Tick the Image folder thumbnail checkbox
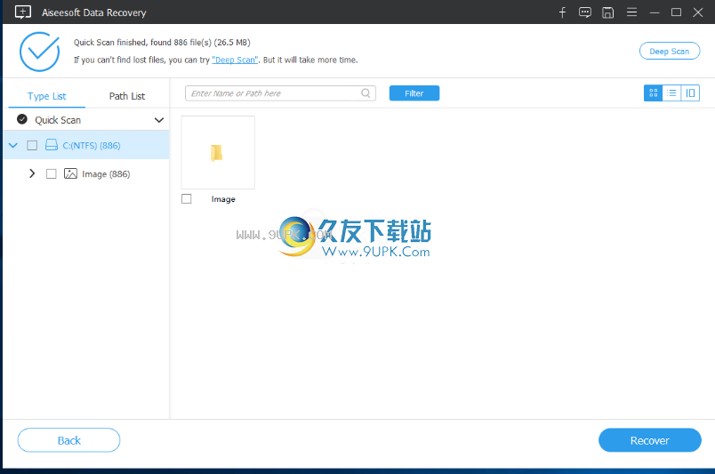Viewport: 715px width, 474px height. coord(186,199)
